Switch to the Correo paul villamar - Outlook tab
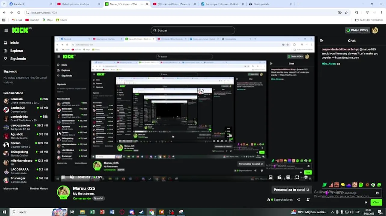Screen dimensions: 386x216 [x=222, y=4]
